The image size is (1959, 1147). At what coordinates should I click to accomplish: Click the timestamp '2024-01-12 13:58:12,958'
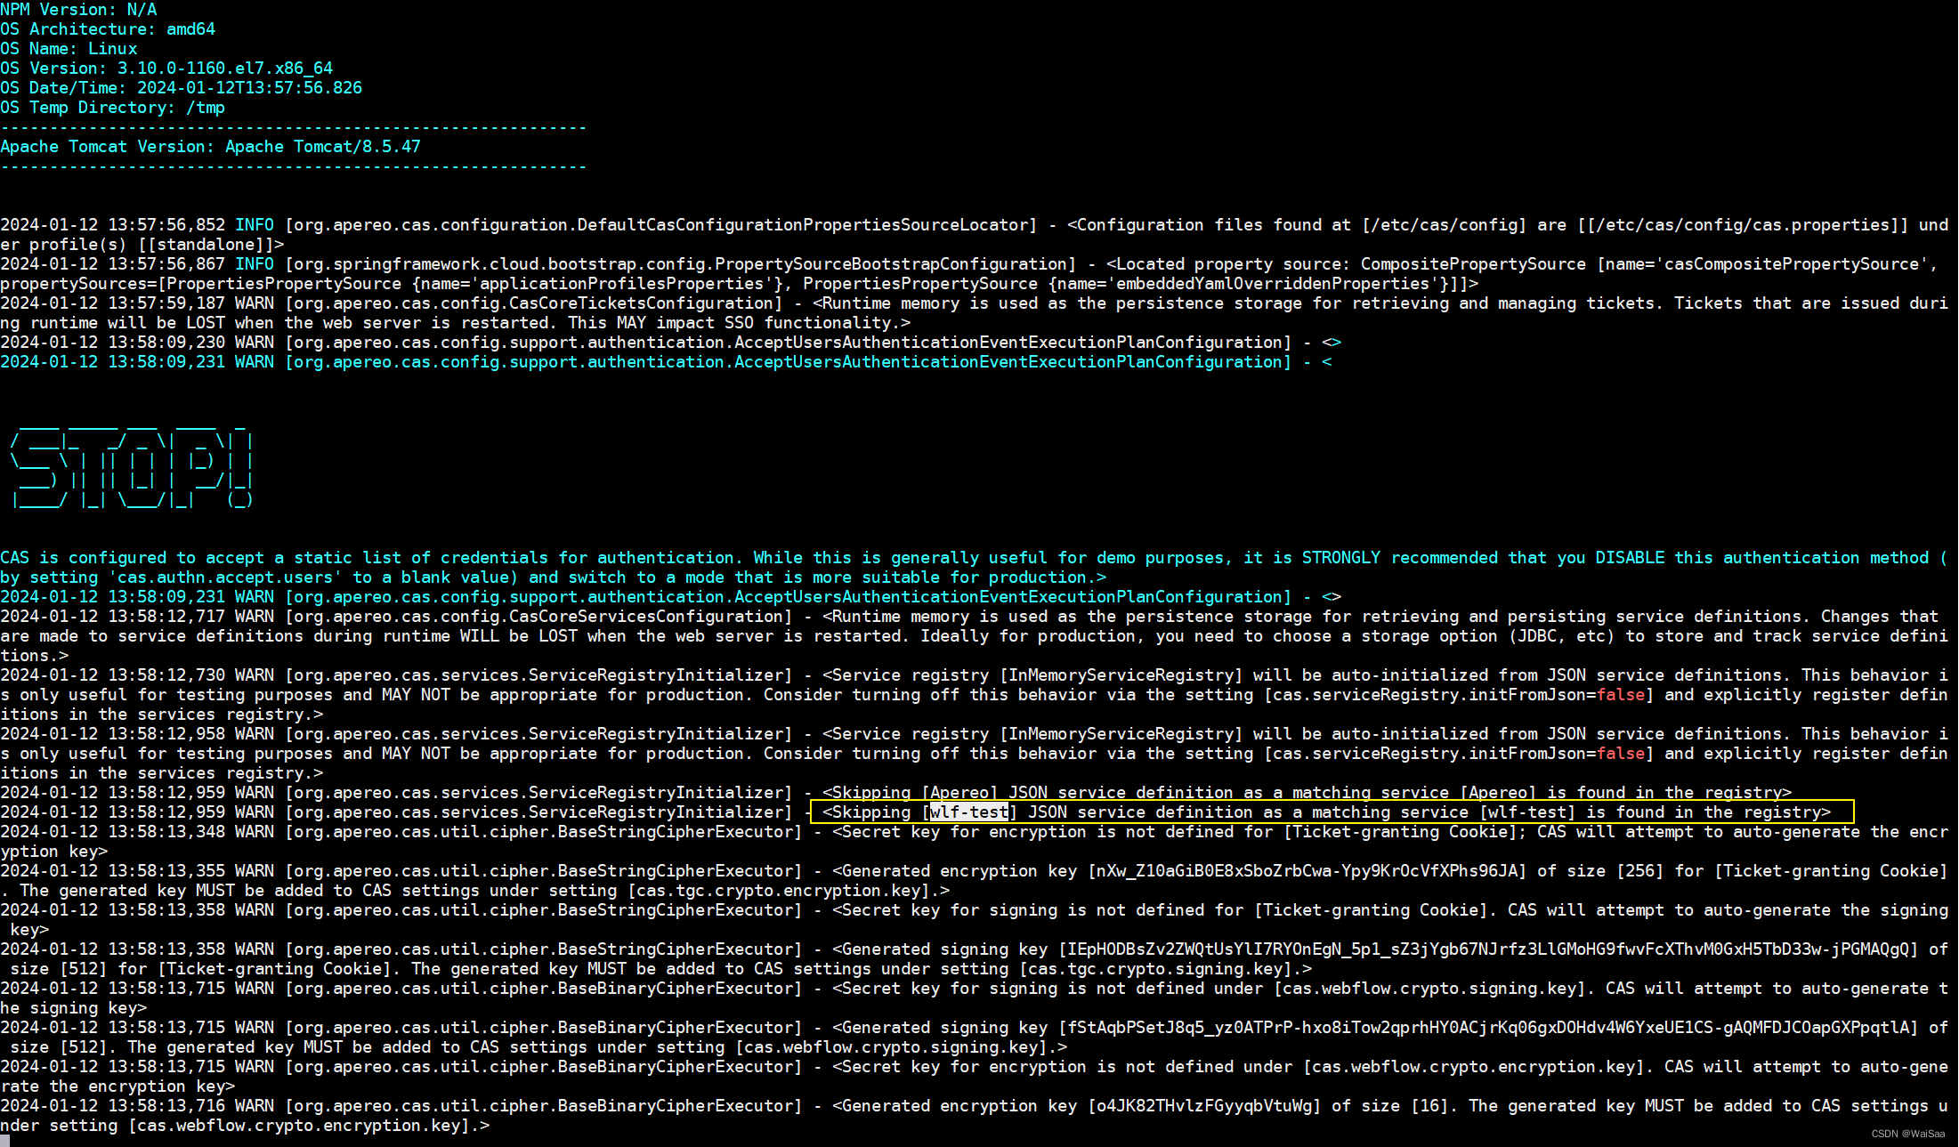click(x=113, y=734)
